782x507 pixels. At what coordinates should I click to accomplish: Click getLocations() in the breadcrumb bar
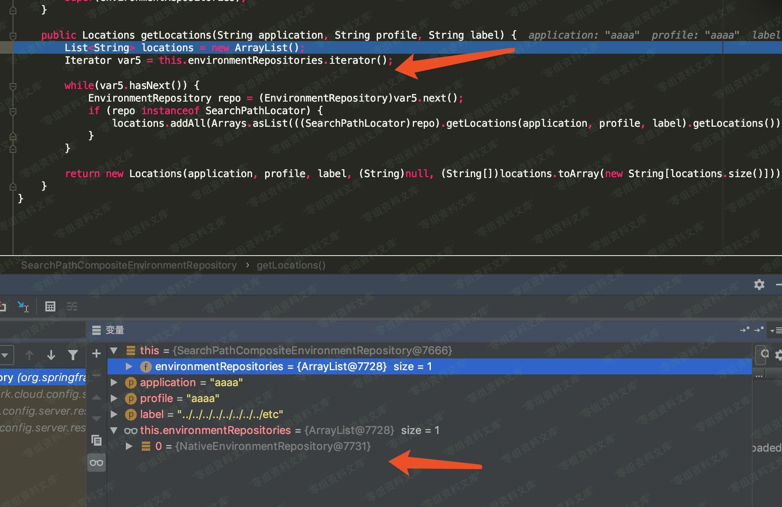click(291, 265)
